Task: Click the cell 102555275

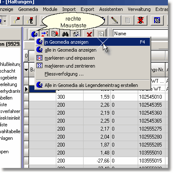Action: tap(152, 129)
